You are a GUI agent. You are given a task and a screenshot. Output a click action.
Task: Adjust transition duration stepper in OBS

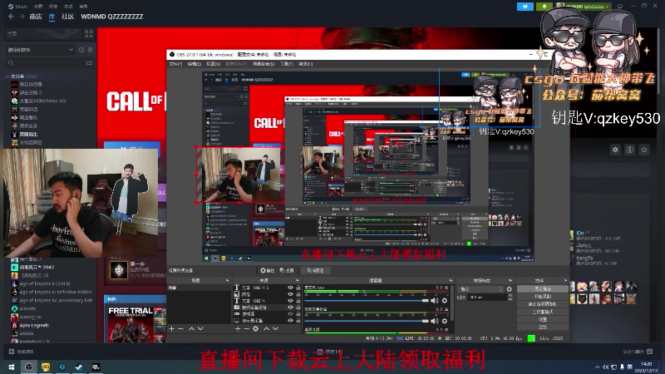point(510,298)
